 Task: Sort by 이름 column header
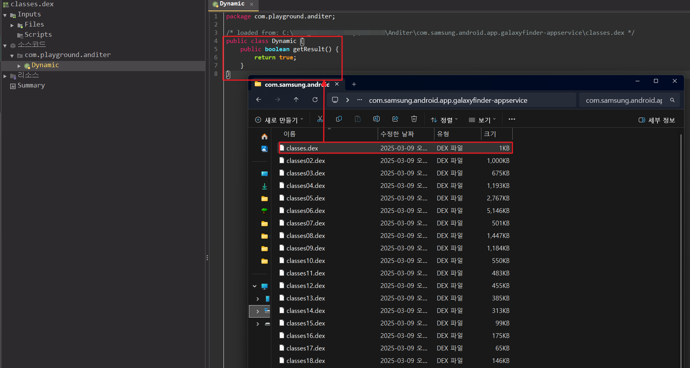(328, 134)
